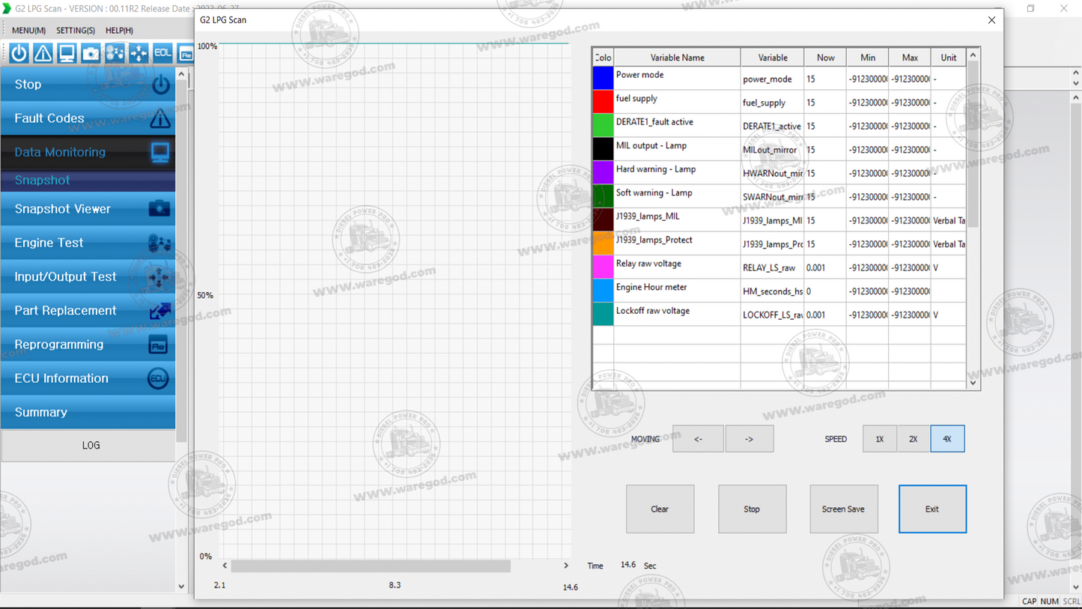Image resolution: width=1082 pixels, height=609 pixels.
Task: Click the red fuel supply color swatch
Action: pyautogui.click(x=603, y=102)
